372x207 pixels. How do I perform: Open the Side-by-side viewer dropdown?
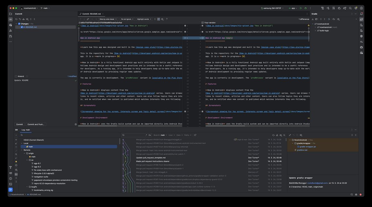tap(108, 19)
